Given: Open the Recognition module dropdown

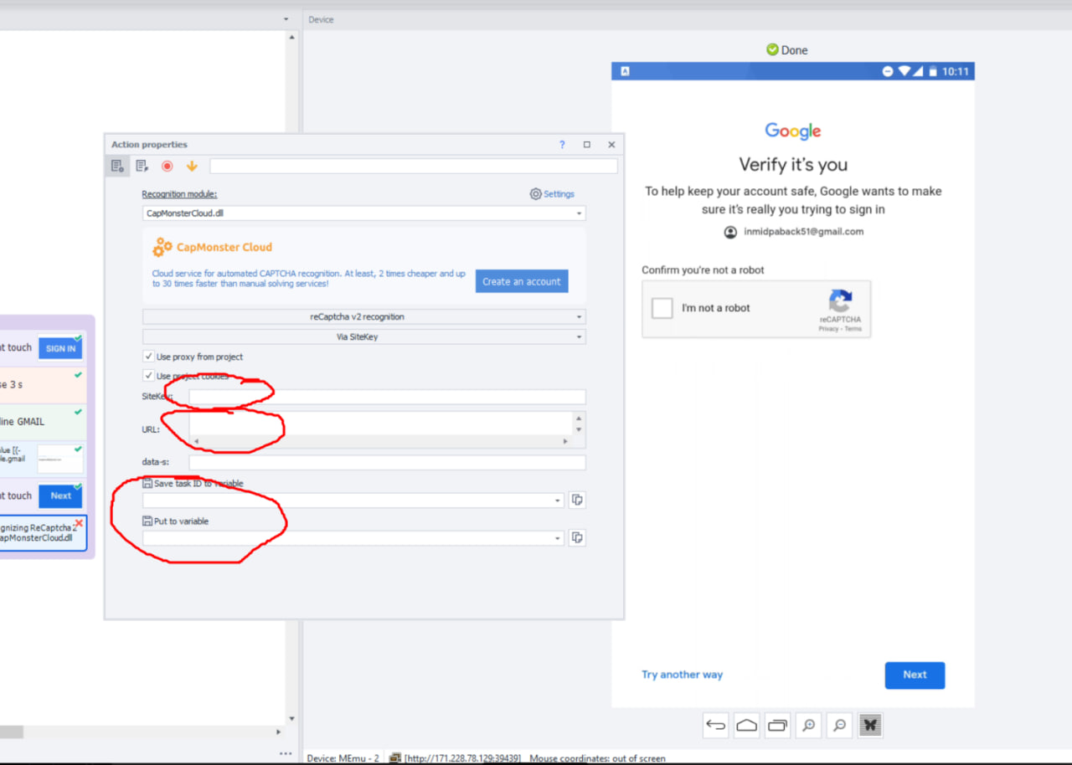Looking at the screenshot, I should [364, 213].
